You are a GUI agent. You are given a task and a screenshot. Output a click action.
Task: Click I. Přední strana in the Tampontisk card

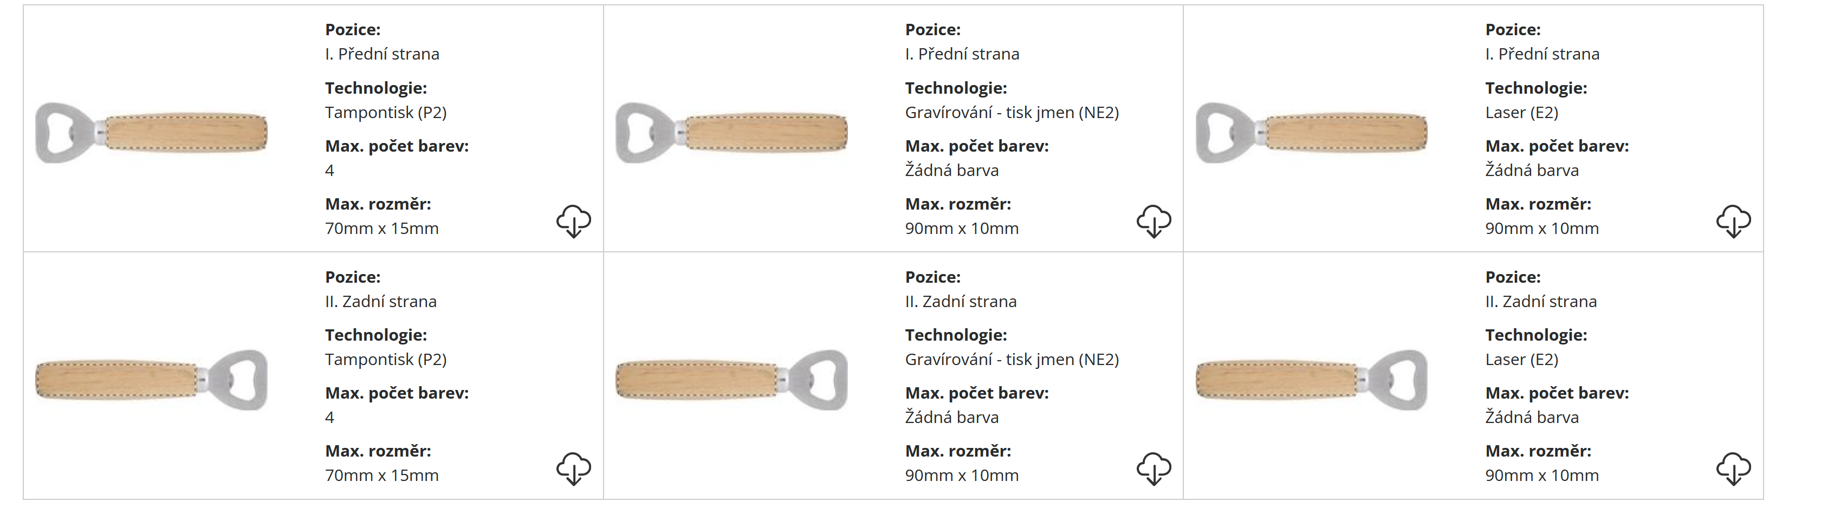coord(381,54)
